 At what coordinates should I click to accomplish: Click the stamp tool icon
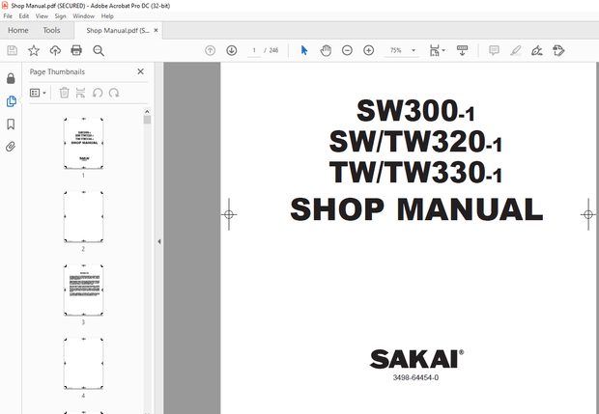(558, 50)
